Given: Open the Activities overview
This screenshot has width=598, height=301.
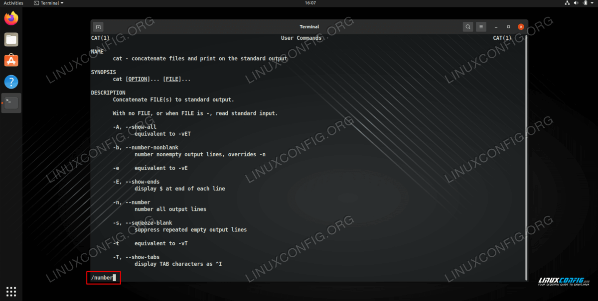Looking at the screenshot, I should point(13,3).
